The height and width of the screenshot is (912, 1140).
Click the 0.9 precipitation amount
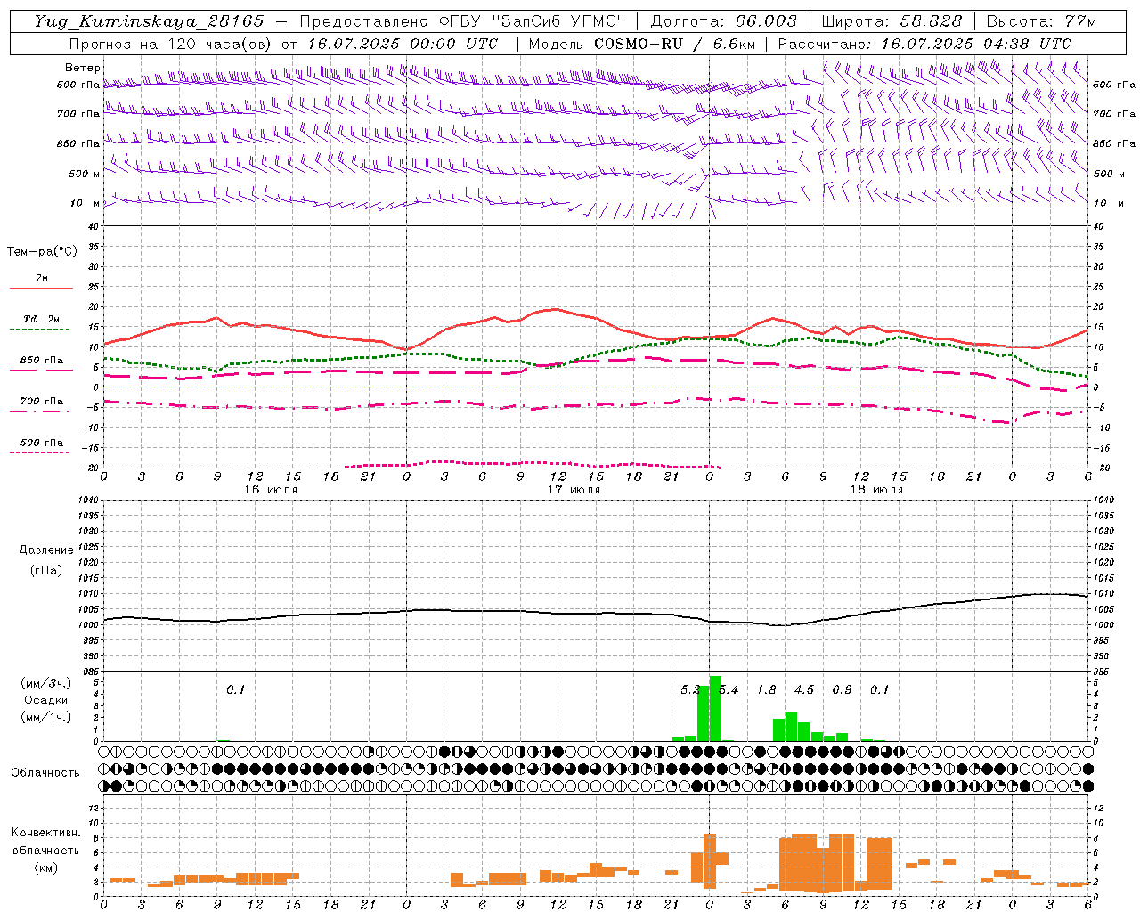pos(842,690)
